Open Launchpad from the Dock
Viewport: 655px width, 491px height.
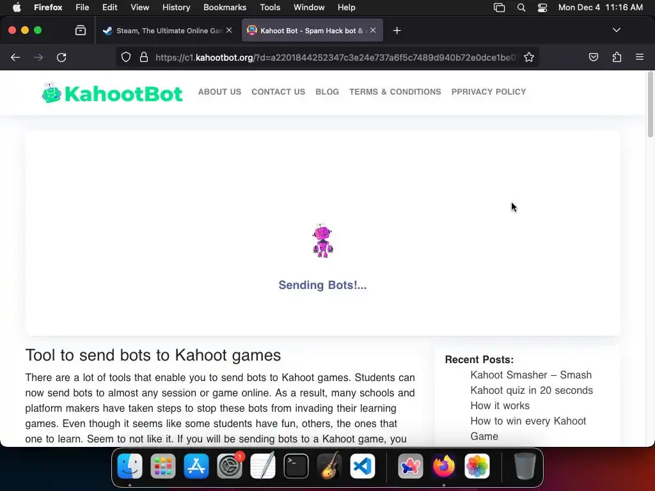[x=163, y=466]
